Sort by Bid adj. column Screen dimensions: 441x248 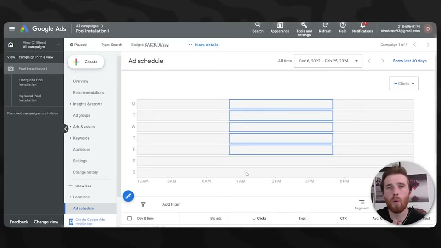pyautogui.click(x=216, y=218)
